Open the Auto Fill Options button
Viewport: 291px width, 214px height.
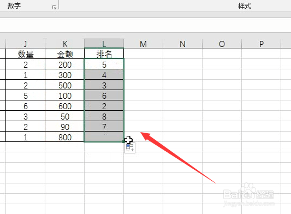pyautogui.click(x=130, y=148)
